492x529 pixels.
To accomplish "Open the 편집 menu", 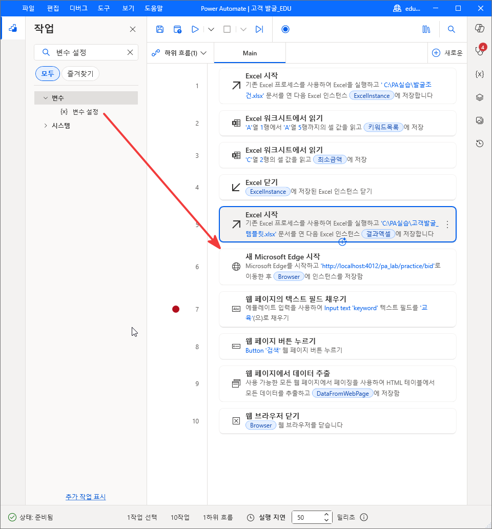I will pos(53,8).
